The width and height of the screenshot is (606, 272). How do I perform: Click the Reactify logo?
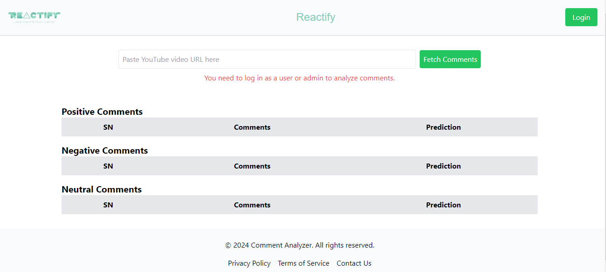(x=34, y=15)
